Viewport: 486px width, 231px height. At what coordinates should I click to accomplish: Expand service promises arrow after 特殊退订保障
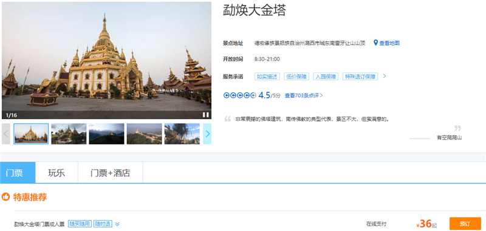point(385,76)
